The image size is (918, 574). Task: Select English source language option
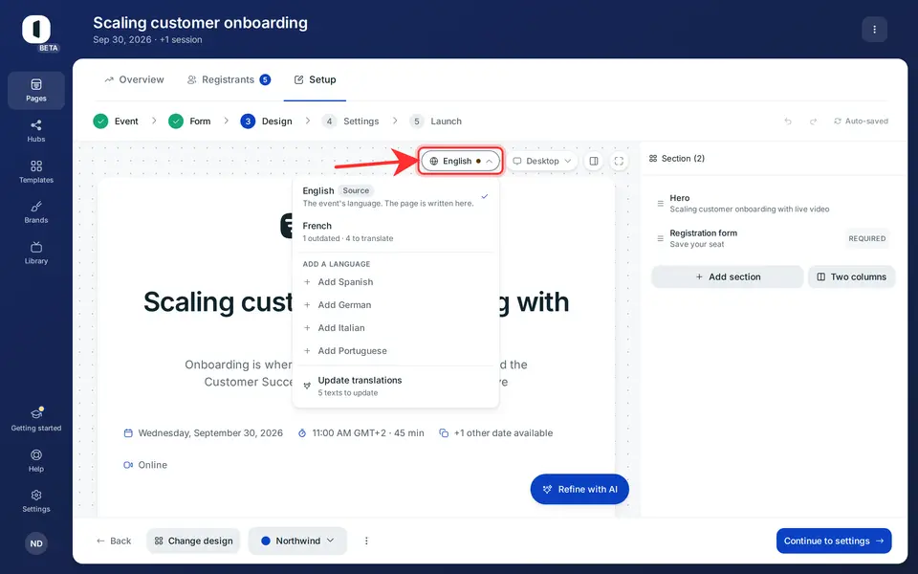point(396,197)
